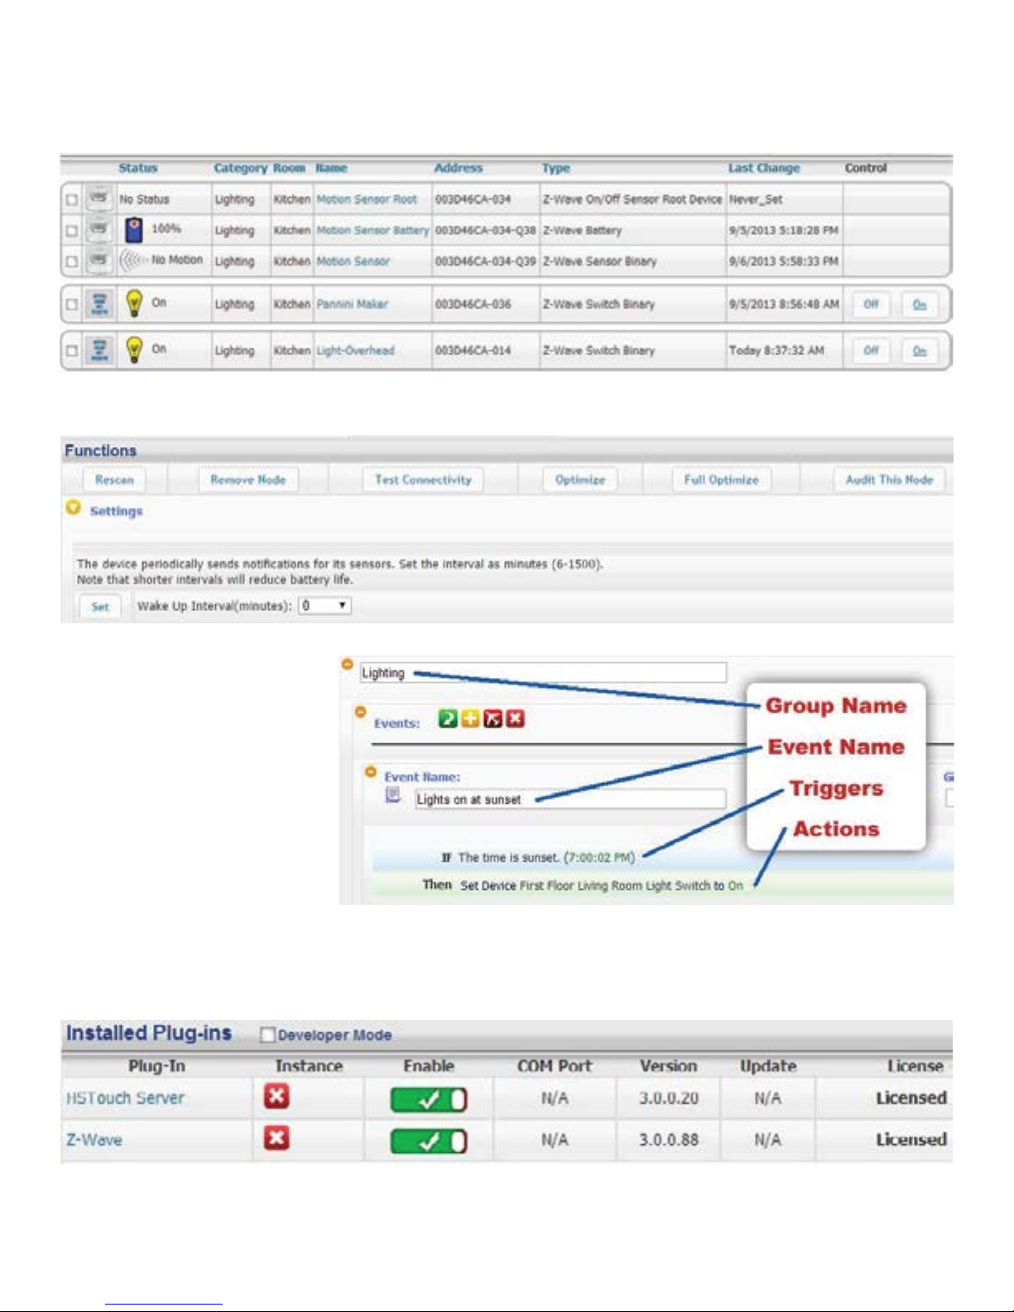Tick the checkbox for Motion Sensor Root row

pyautogui.click(x=72, y=199)
